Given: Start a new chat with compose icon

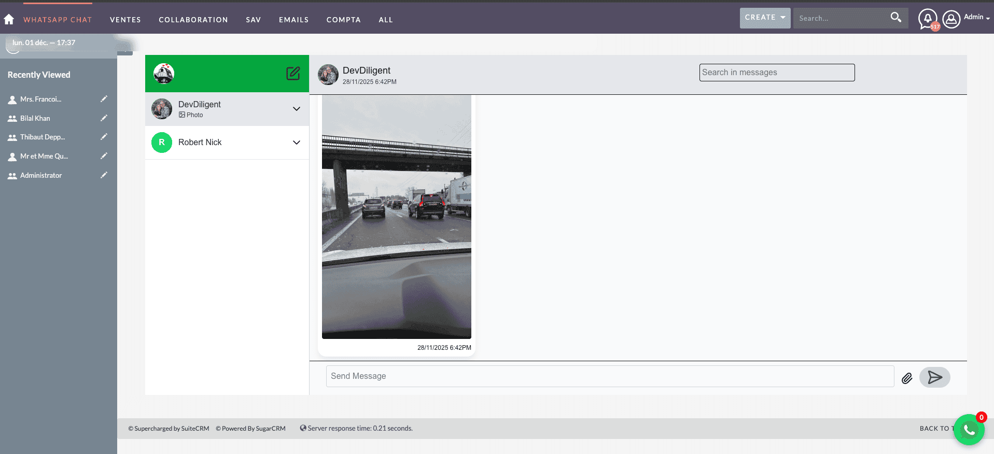Looking at the screenshot, I should pyautogui.click(x=293, y=74).
